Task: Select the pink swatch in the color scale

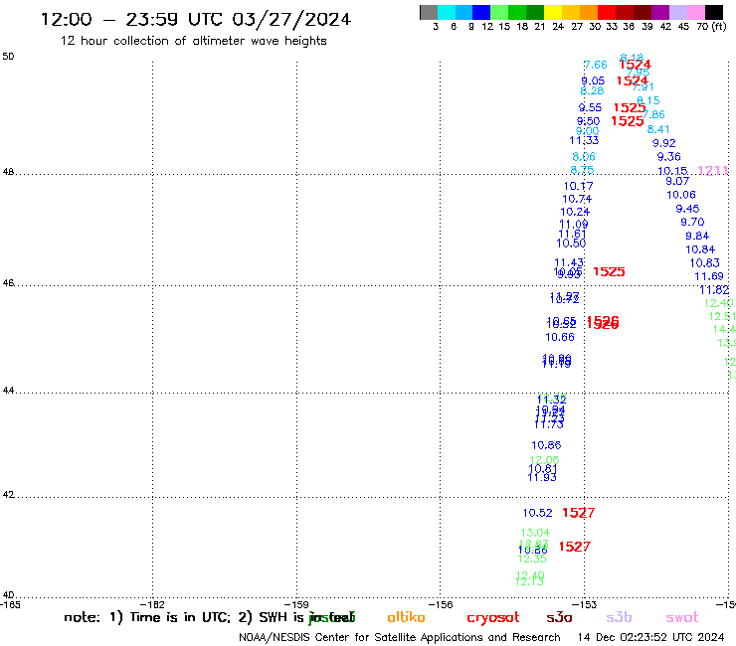Action: [x=696, y=12]
